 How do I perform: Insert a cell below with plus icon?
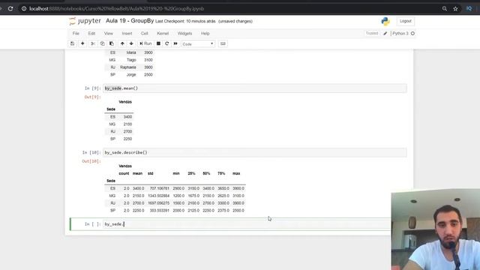82,43
